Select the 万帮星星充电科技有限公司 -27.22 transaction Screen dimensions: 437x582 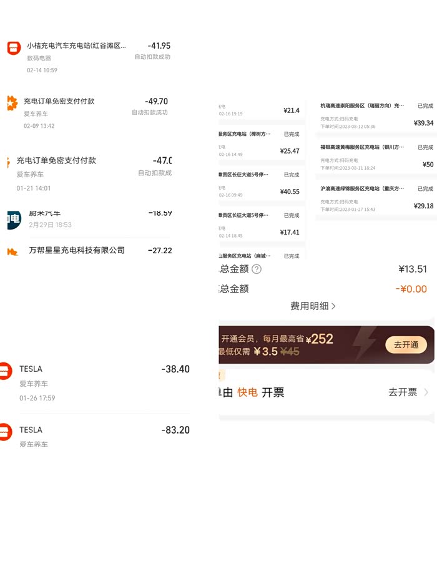[89, 251]
